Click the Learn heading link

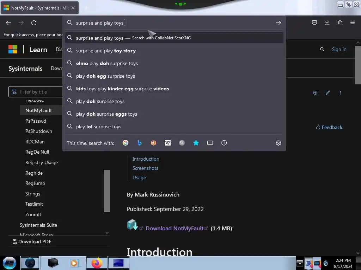point(38,50)
